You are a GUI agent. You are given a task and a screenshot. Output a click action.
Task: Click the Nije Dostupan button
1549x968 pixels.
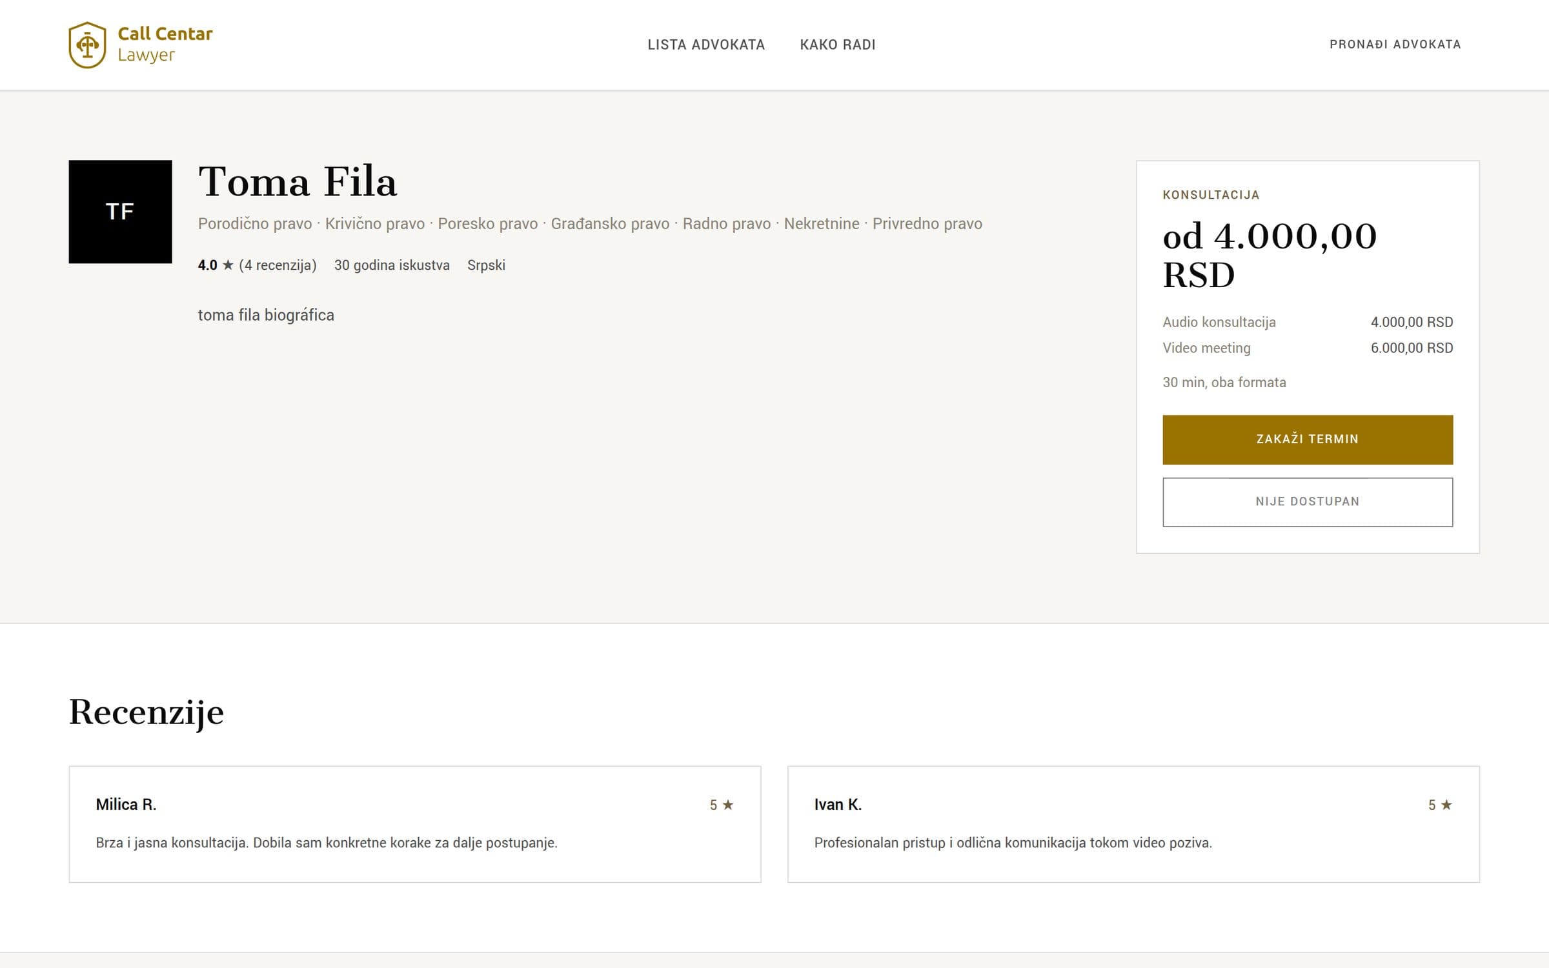click(x=1308, y=502)
